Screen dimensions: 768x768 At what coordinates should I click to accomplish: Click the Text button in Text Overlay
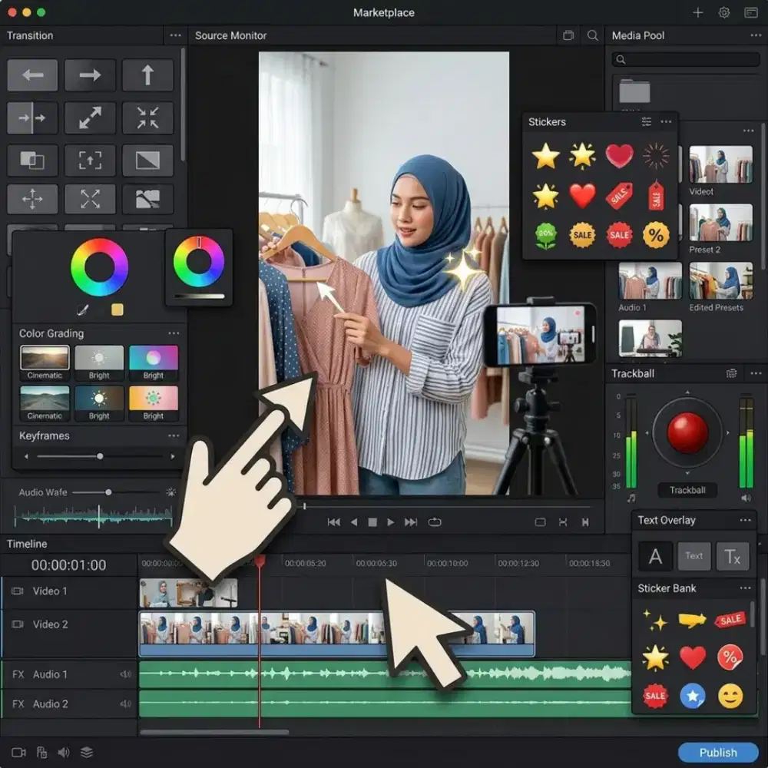(694, 556)
